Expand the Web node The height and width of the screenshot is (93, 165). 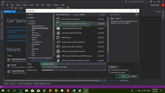click(30, 30)
